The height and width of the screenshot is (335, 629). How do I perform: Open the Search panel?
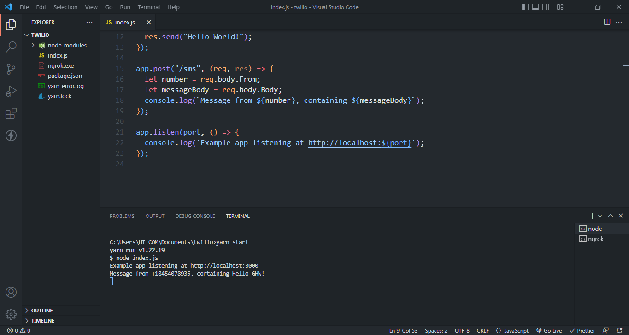tap(11, 47)
